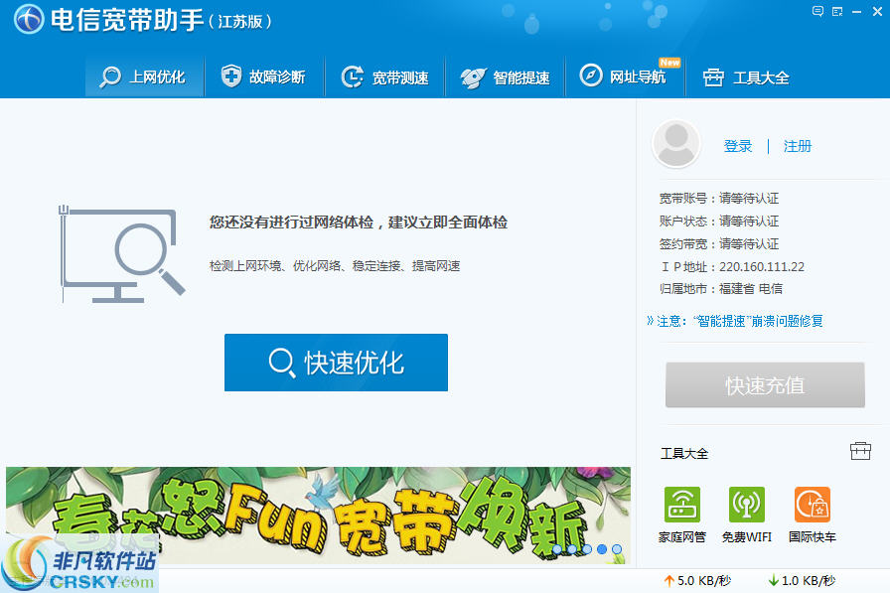Click the 快速优化 button
This screenshot has width=890, height=593.
[336, 363]
